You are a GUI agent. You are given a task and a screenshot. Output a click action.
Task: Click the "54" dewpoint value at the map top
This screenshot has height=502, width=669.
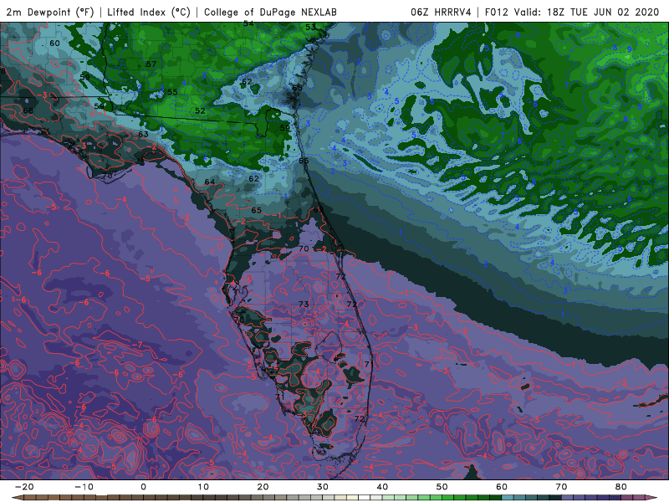(248, 24)
